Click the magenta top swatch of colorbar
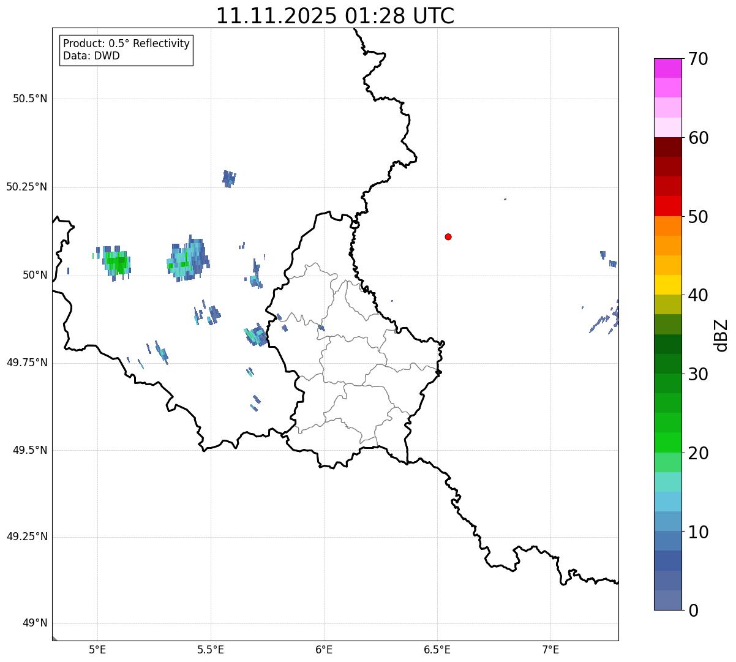This screenshot has height=662, width=736. coord(667,68)
